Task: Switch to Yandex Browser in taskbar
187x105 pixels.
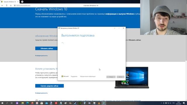Action: coord(37,103)
